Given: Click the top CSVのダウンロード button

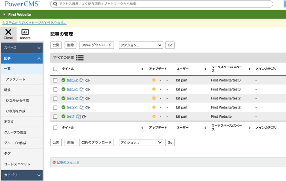Looking at the screenshot, I should click(x=97, y=45).
